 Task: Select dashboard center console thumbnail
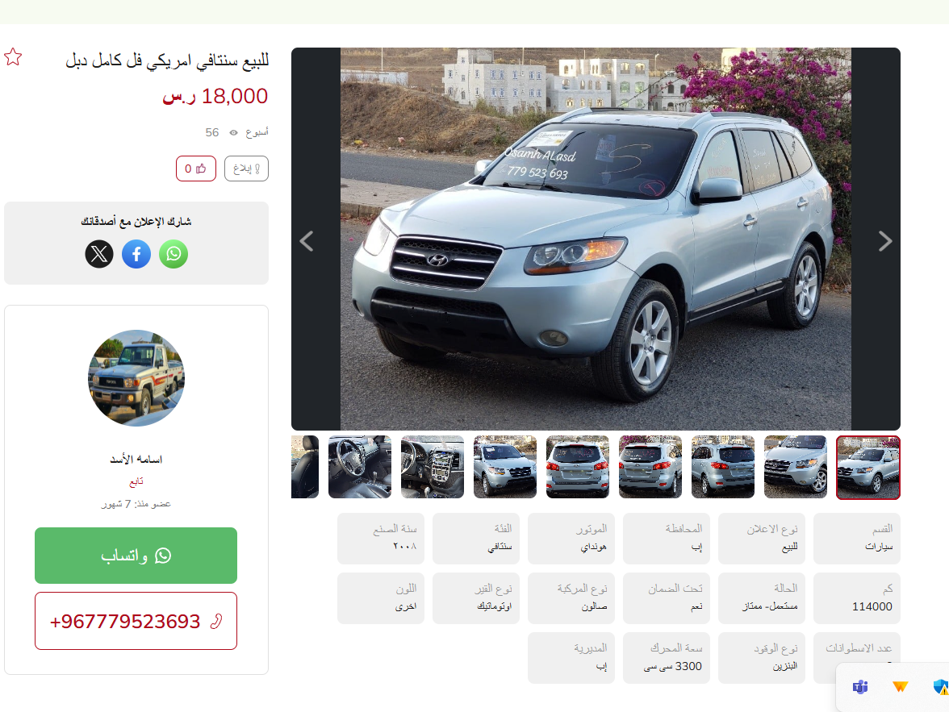click(x=433, y=467)
